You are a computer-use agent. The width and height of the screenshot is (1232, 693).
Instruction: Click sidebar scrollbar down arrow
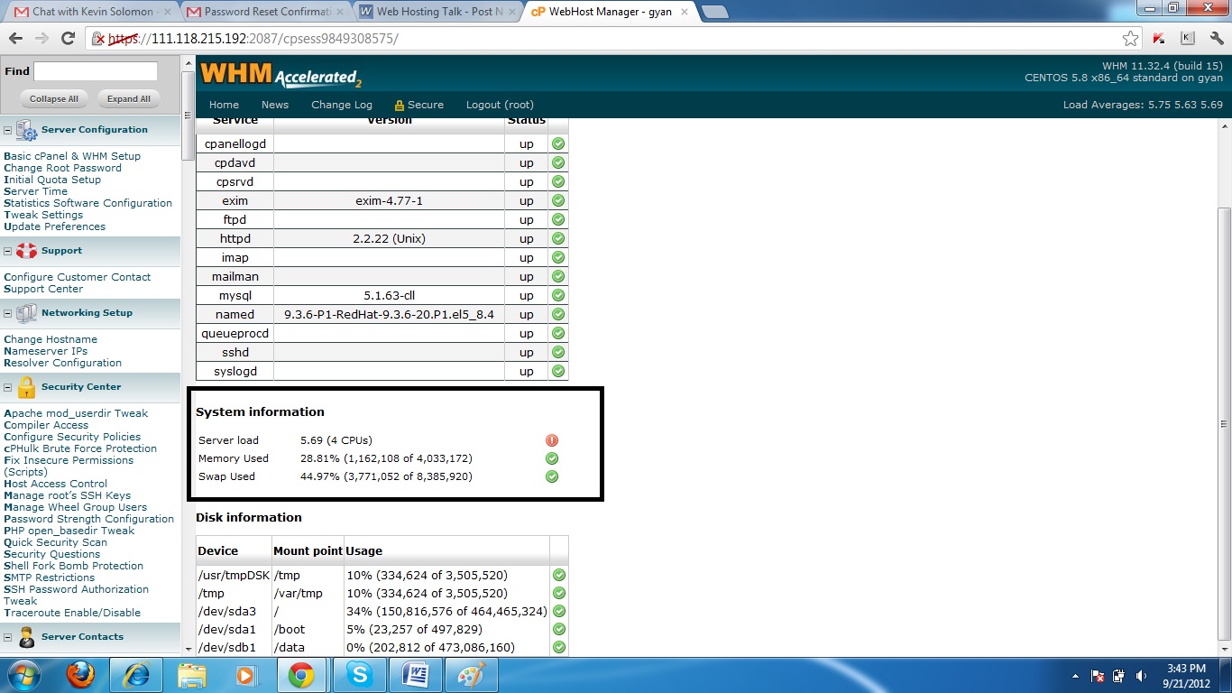188,648
